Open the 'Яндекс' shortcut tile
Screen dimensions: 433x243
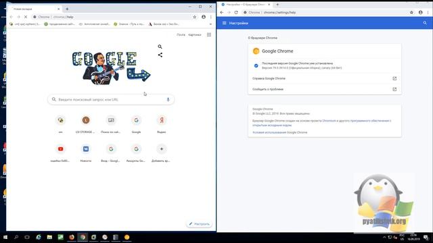[162, 124]
